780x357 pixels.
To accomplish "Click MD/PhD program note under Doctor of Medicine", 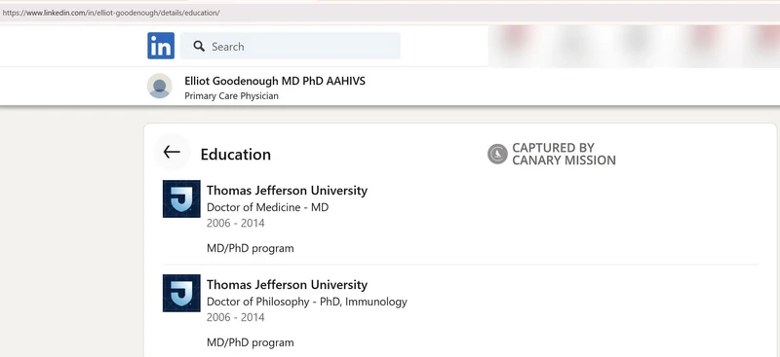I will coord(251,248).
